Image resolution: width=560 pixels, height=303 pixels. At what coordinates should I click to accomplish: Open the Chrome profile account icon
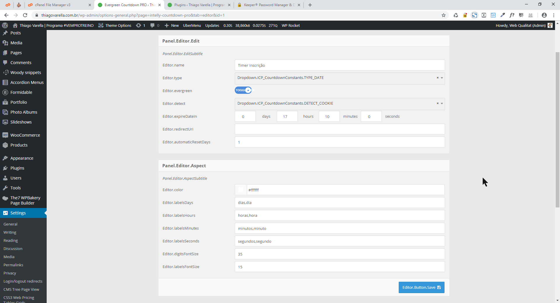click(x=544, y=15)
